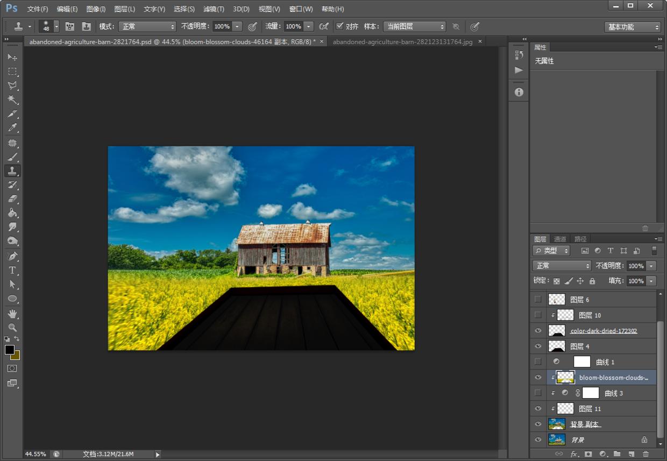This screenshot has height=461, width=667.
Task: Select the Pen tool
Action: click(x=12, y=256)
